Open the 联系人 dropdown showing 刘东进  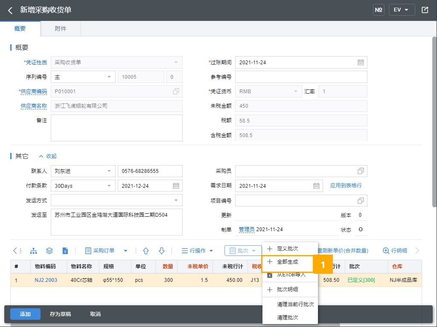point(83,171)
